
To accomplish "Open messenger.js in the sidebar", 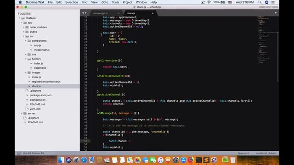I will coord(42,50).
